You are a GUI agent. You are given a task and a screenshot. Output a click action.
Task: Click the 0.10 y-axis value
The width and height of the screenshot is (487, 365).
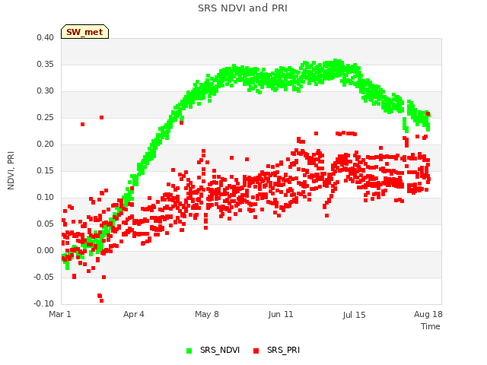coord(45,198)
